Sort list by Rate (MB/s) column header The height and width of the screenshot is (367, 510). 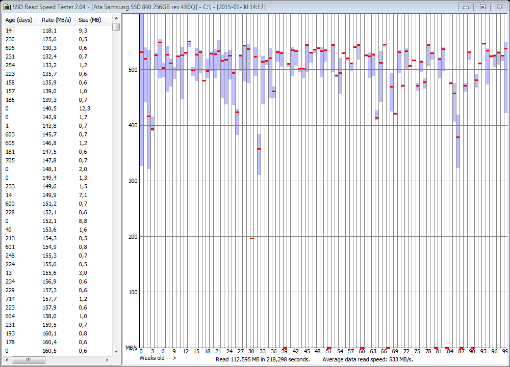coord(57,20)
